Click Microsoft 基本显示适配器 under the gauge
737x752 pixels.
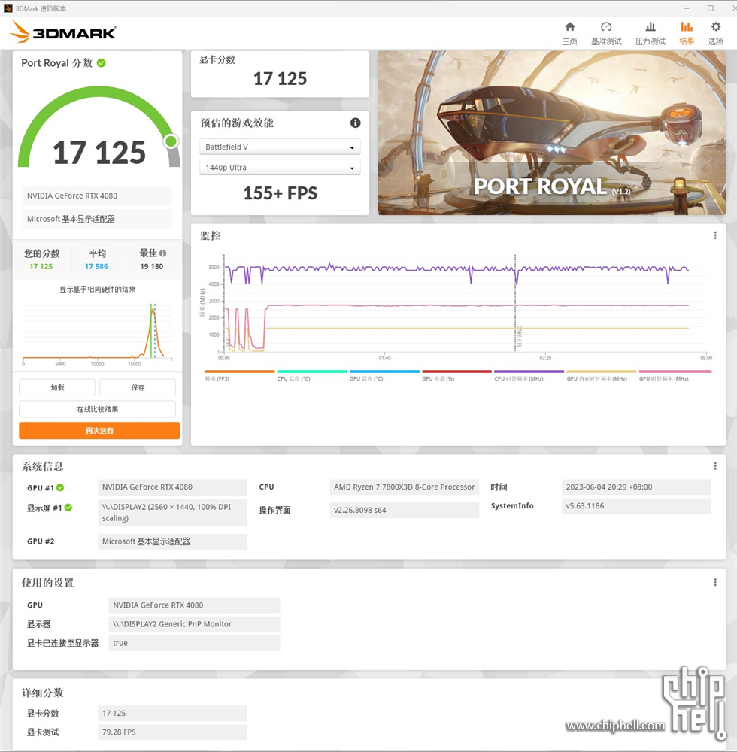[97, 219]
